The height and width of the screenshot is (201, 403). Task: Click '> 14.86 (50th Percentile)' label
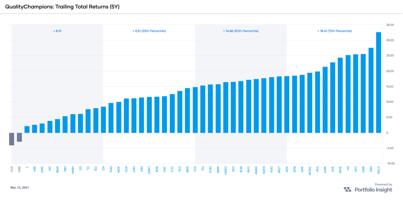(x=241, y=31)
